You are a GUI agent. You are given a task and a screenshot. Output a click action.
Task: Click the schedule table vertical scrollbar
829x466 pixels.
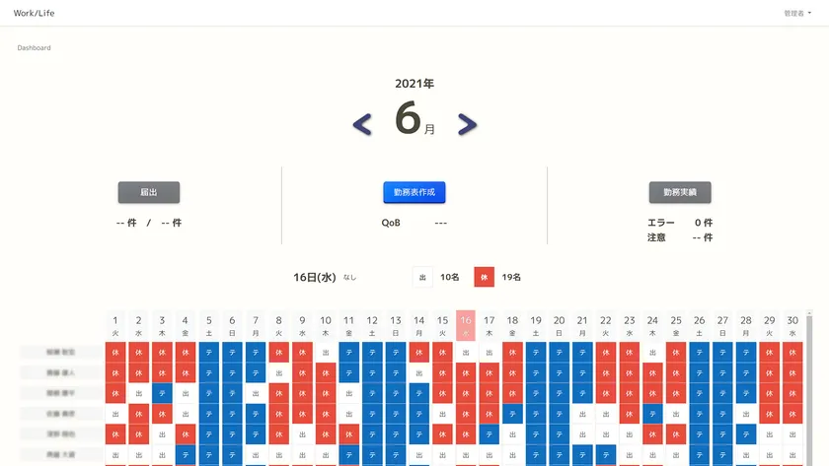(x=809, y=389)
